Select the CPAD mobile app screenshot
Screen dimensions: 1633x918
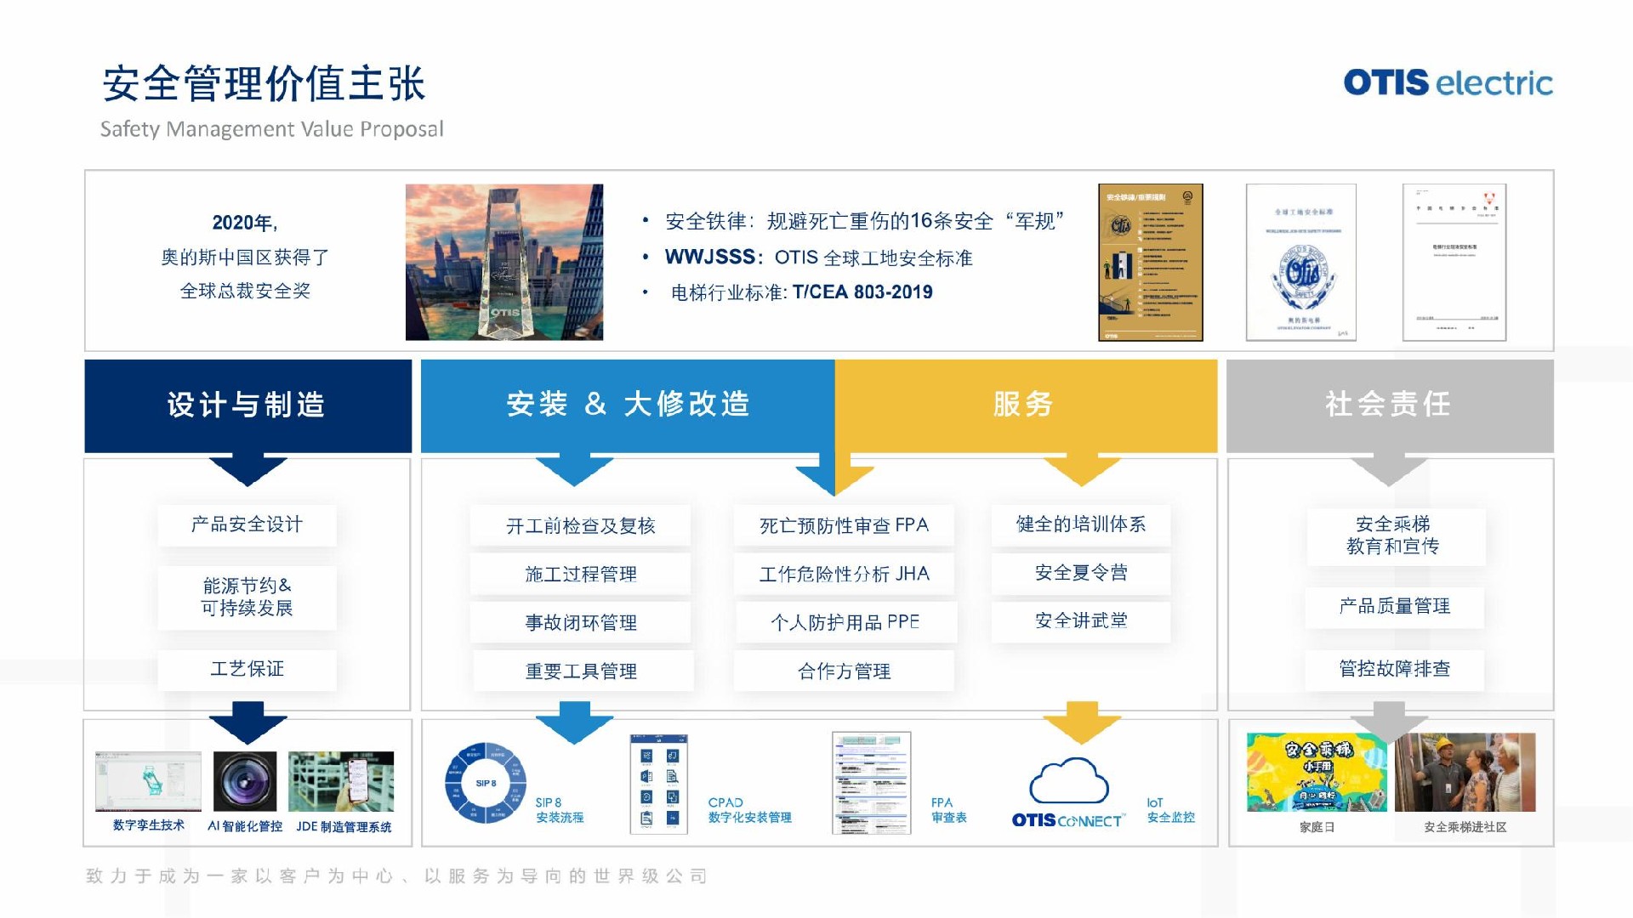(659, 784)
